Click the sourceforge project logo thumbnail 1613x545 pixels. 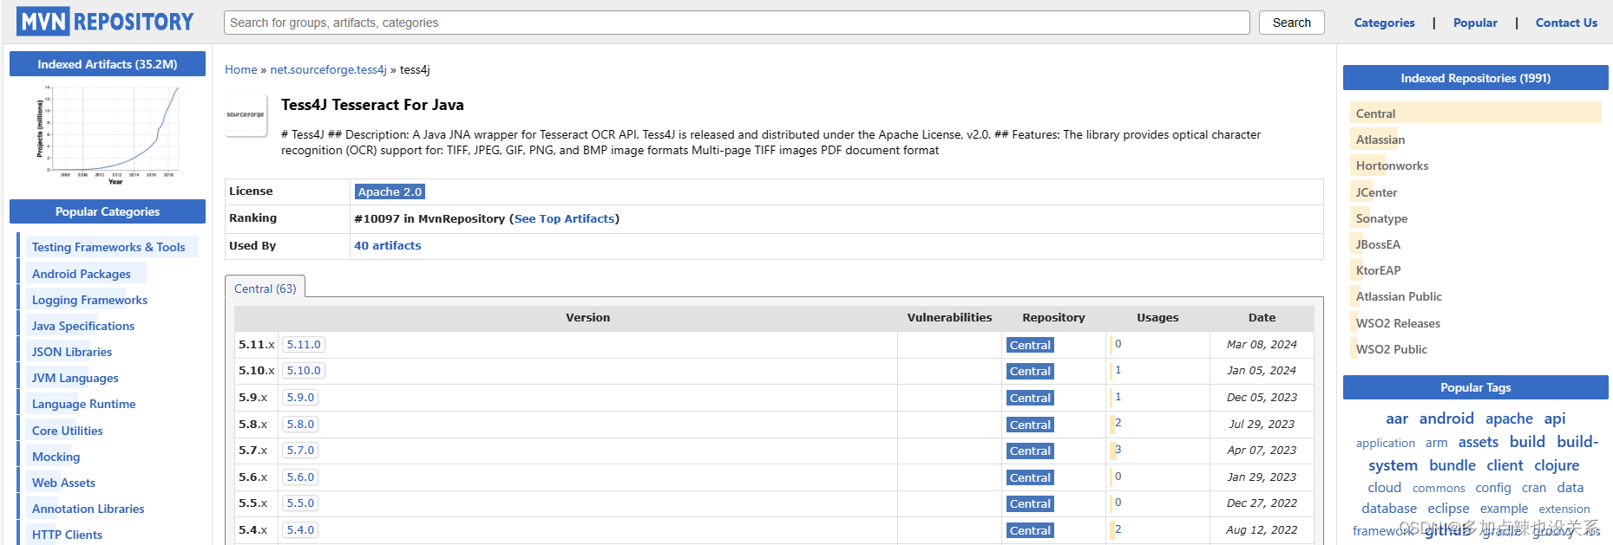pyautogui.click(x=246, y=114)
